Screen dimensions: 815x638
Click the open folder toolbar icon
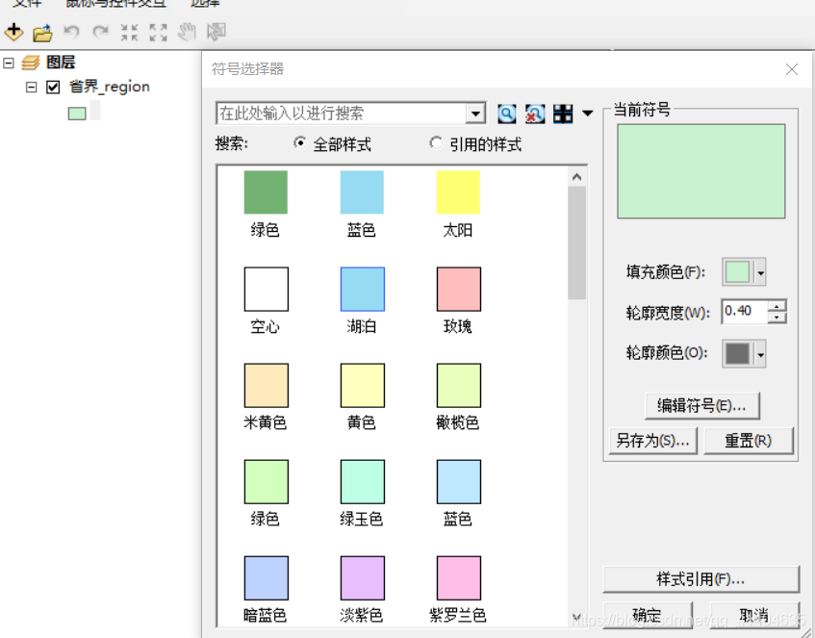41,32
